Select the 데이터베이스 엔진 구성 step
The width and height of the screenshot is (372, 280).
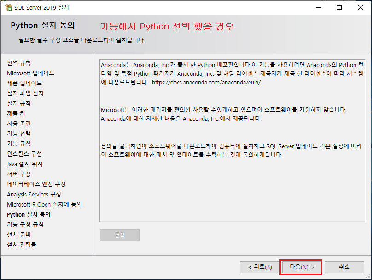[x=36, y=184]
